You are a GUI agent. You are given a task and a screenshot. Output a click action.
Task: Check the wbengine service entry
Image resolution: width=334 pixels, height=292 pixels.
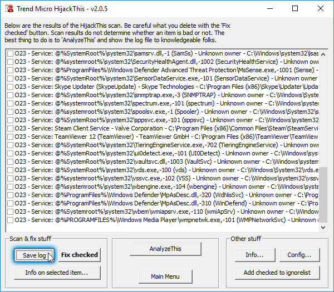(x=10, y=187)
